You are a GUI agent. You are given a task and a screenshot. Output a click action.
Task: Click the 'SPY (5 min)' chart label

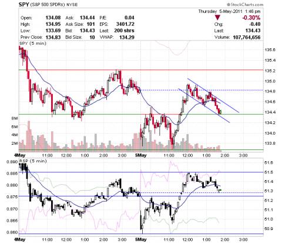[x=33, y=44]
